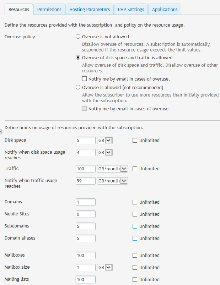Image resolution: width=220 pixels, height=285 pixels.
Task: Focus the Subdomains limit input
Action: [86, 226]
